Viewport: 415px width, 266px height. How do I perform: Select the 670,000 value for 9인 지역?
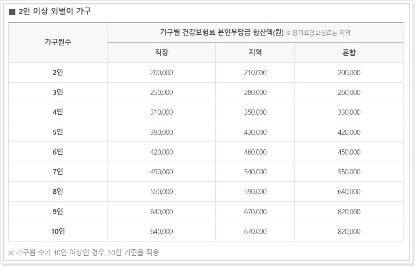(x=254, y=211)
